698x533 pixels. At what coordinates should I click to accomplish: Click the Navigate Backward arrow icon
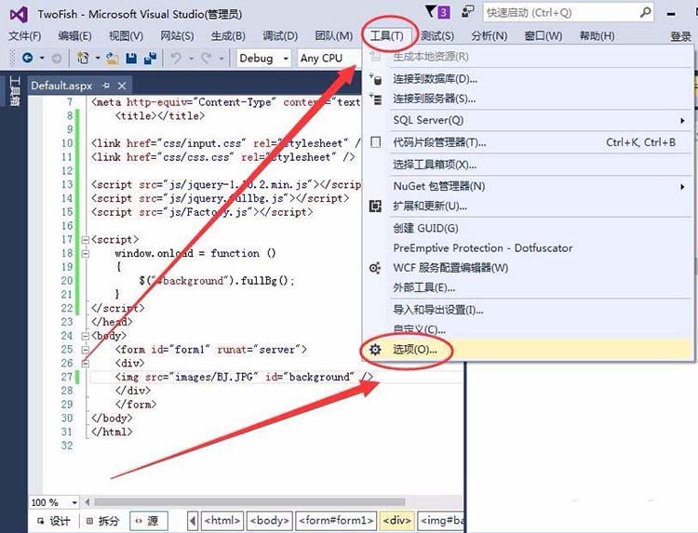coord(28,58)
